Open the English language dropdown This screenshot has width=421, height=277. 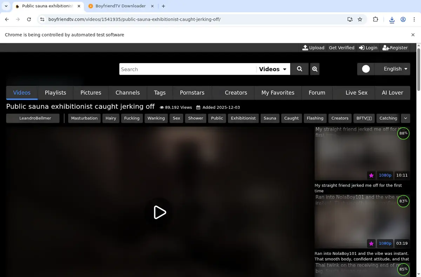tap(392, 69)
